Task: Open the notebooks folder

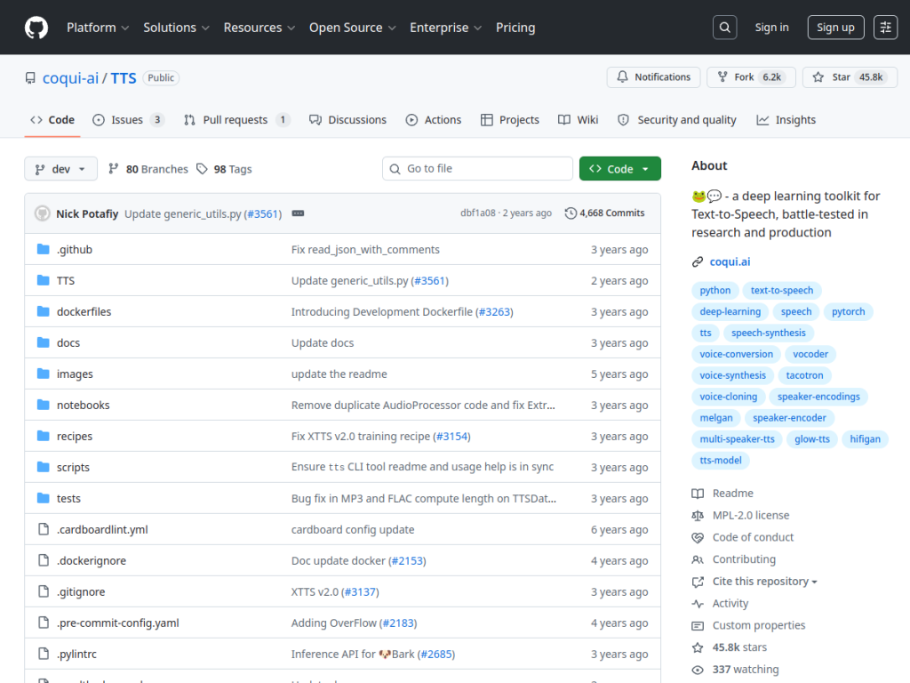Action: point(83,405)
